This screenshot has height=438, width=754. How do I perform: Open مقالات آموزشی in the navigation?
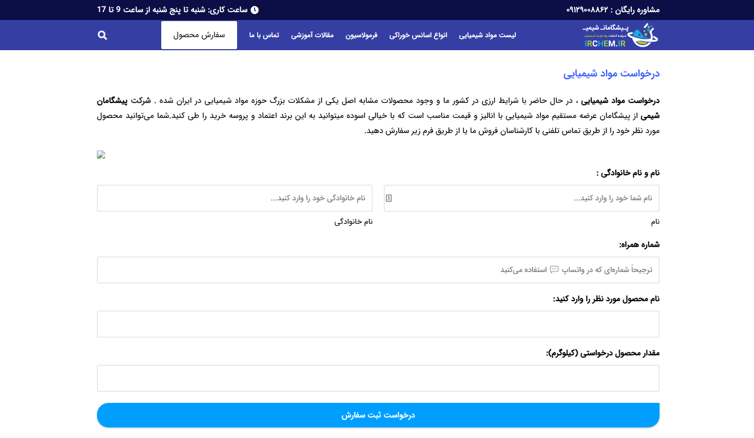tap(312, 35)
